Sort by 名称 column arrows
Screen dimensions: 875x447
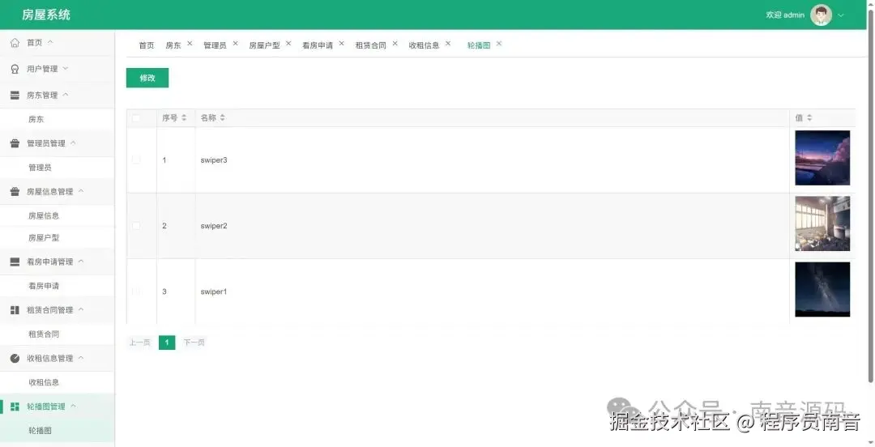(x=223, y=117)
